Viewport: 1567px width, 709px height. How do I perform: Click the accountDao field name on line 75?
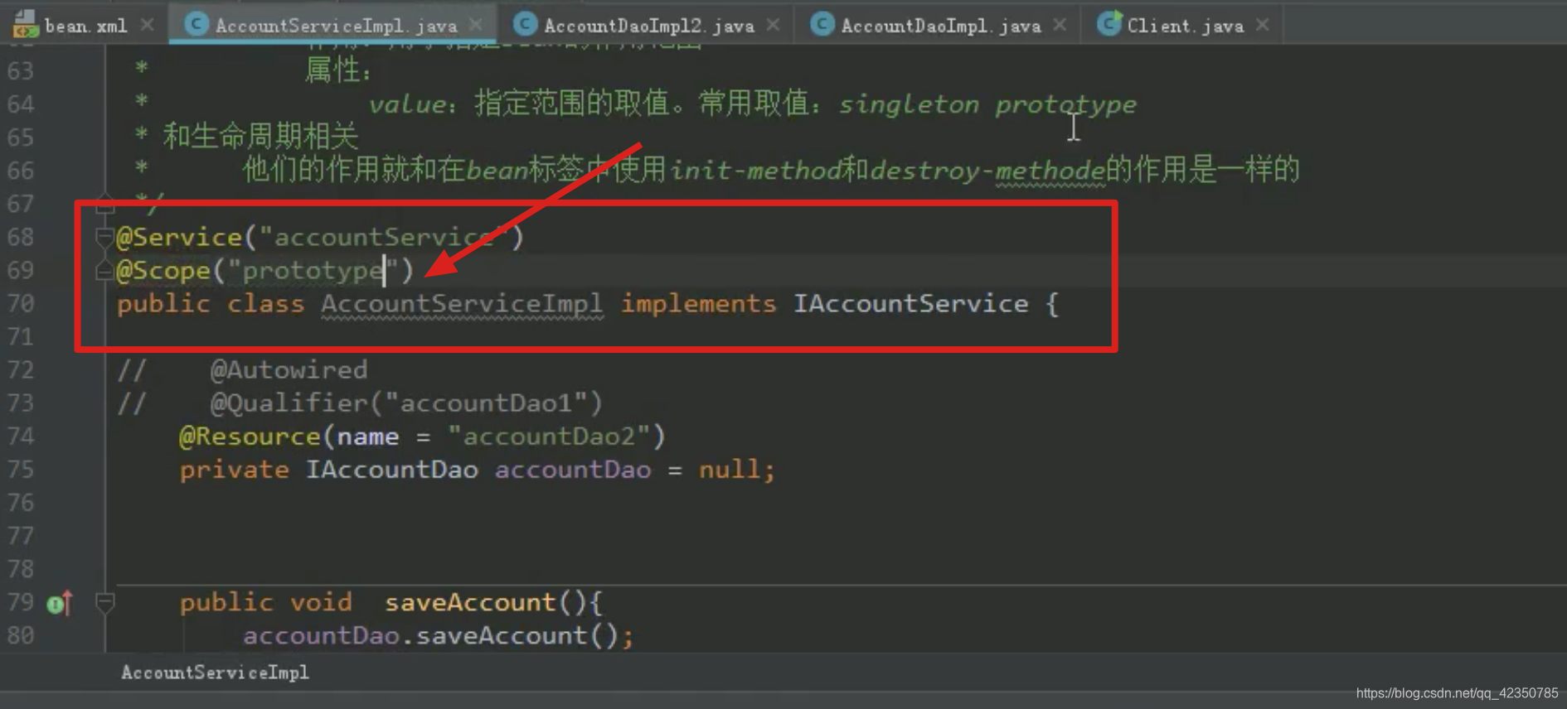click(573, 470)
